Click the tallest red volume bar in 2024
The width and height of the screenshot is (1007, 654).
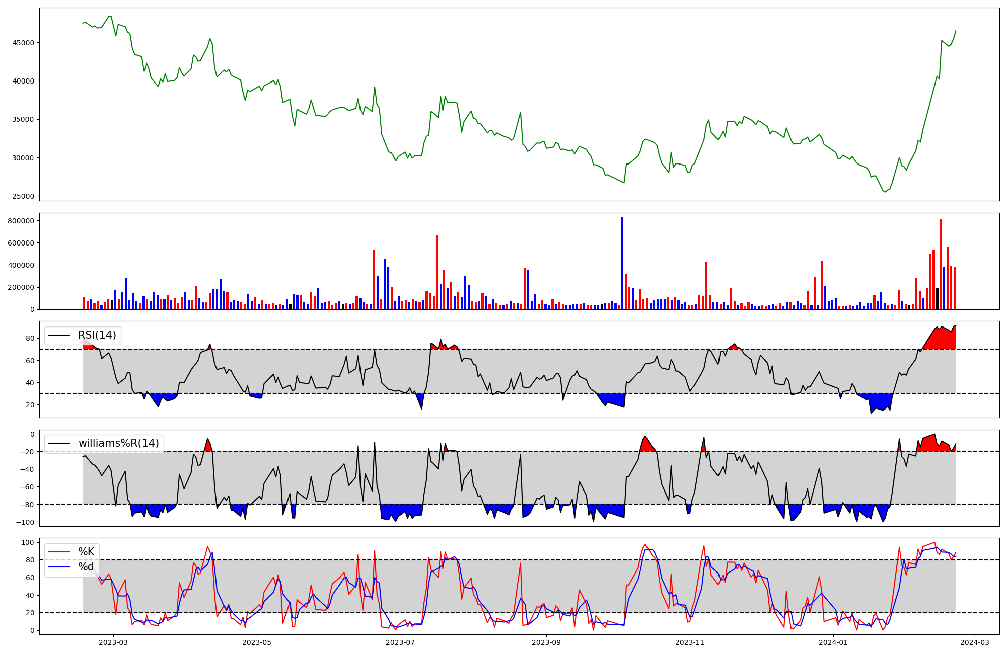pyautogui.click(x=941, y=264)
